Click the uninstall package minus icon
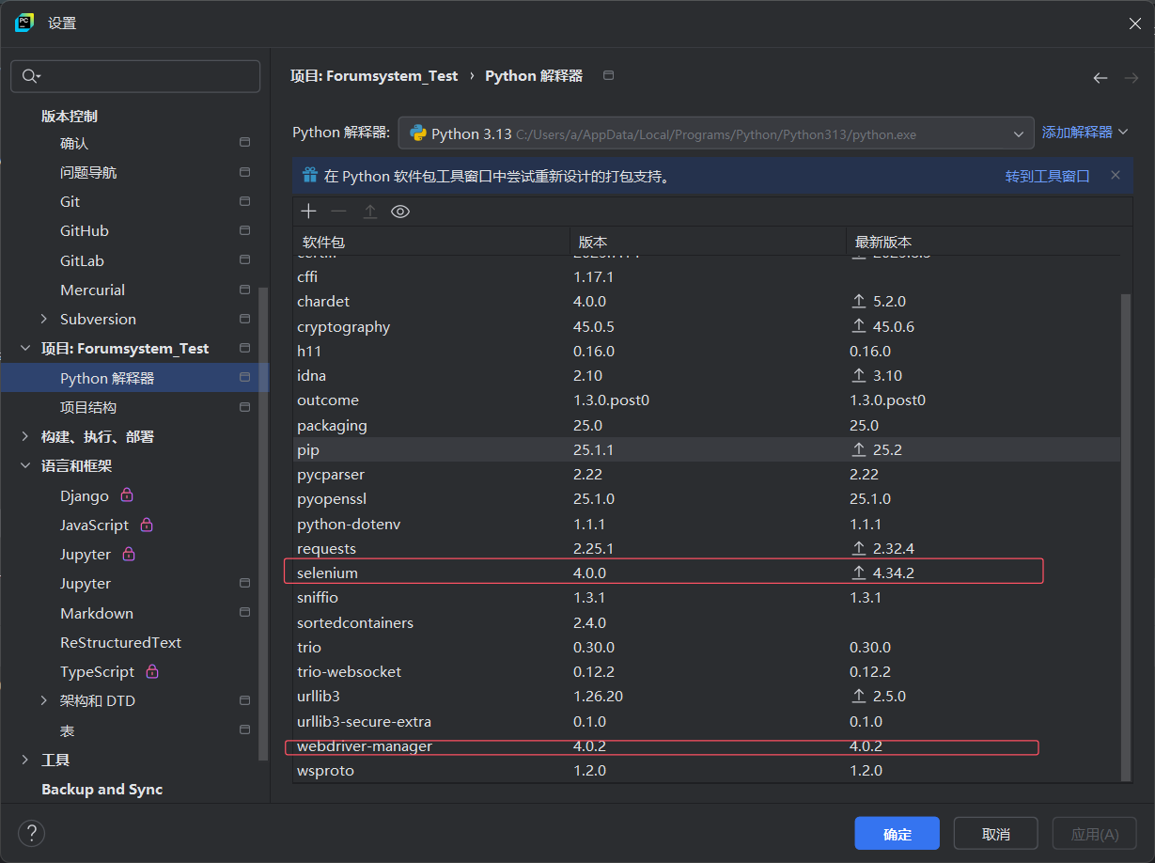The image size is (1155, 863). point(338,212)
